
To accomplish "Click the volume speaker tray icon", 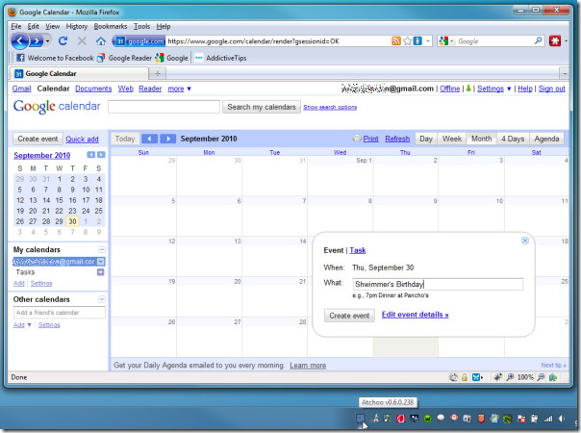I will [x=562, y=419].
